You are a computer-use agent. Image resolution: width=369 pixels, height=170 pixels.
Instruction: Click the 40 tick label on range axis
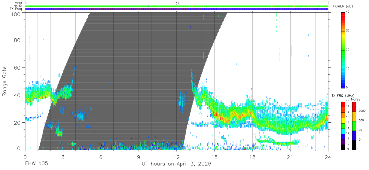pyautogui.click(x=17, y=95)
